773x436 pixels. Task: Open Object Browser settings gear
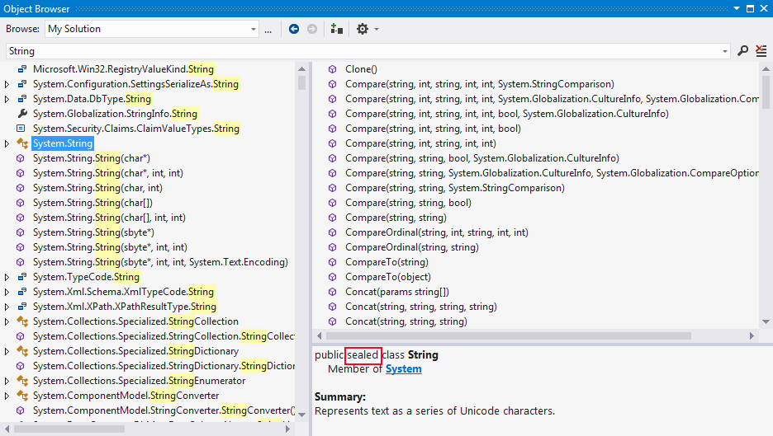pos(363,29)
